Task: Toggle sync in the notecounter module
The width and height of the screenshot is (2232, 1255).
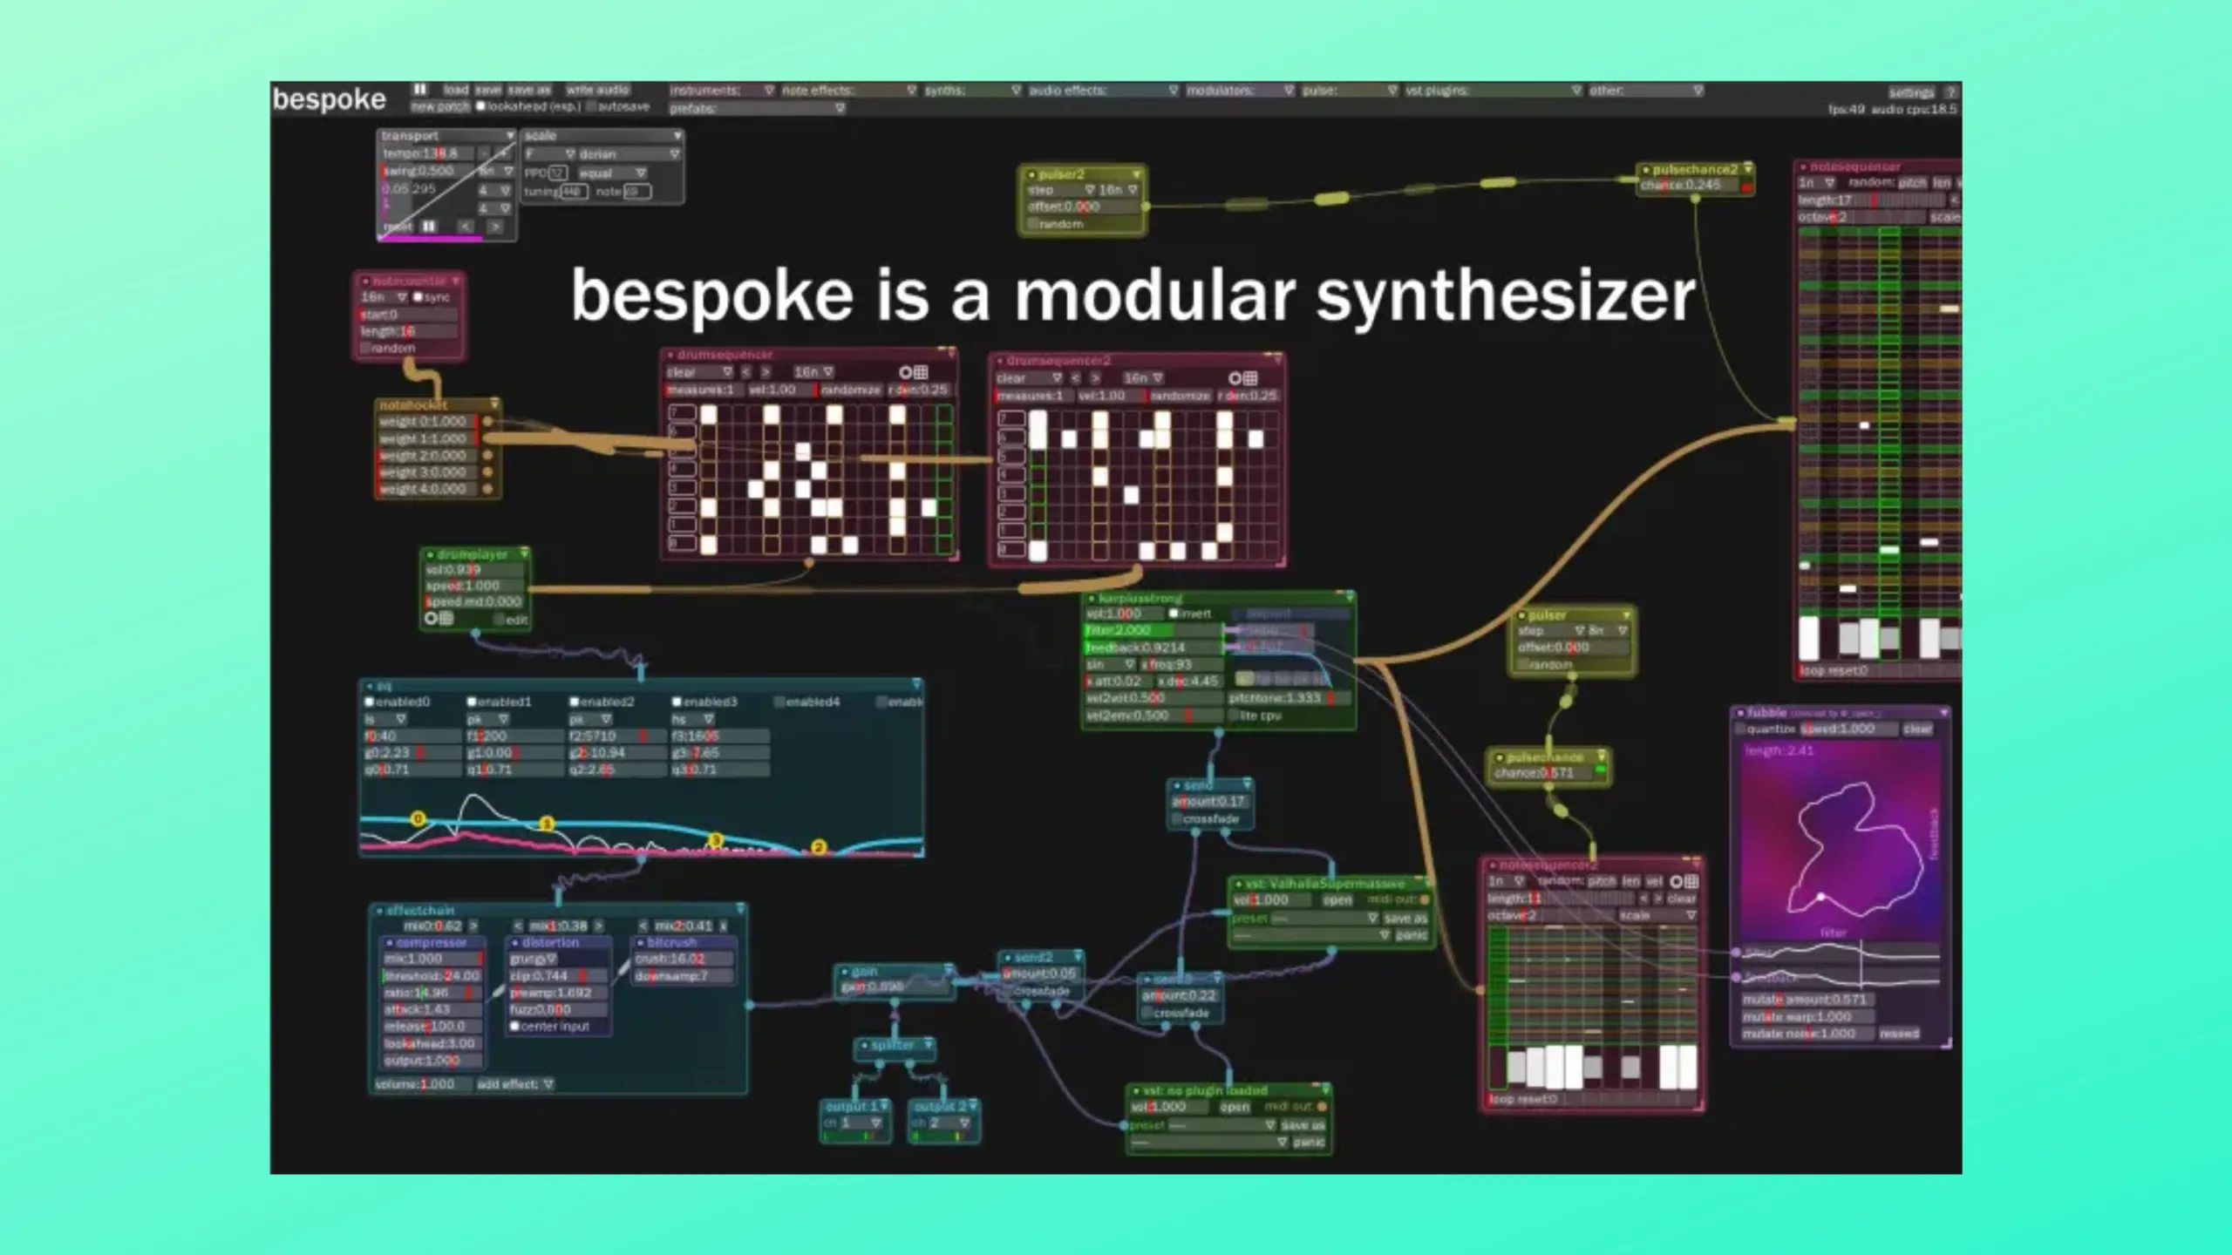Action: 418,297
